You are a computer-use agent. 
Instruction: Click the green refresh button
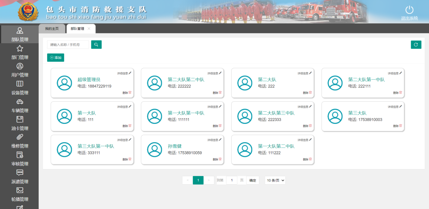[x=416, y=45]
